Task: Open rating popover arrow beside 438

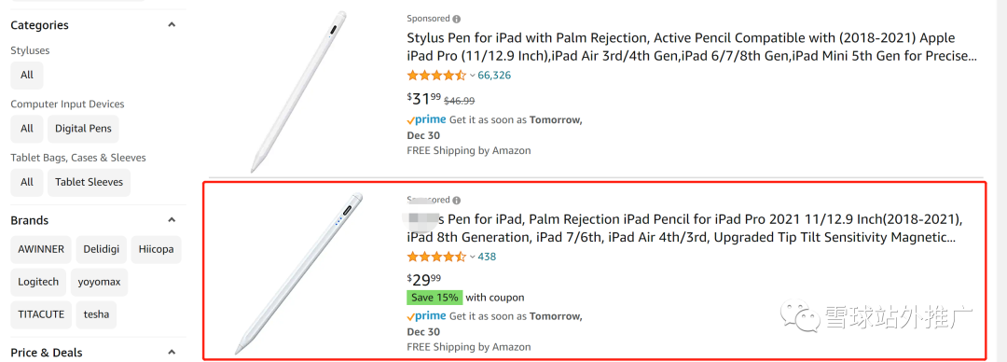Action: (x=473, y=258)
